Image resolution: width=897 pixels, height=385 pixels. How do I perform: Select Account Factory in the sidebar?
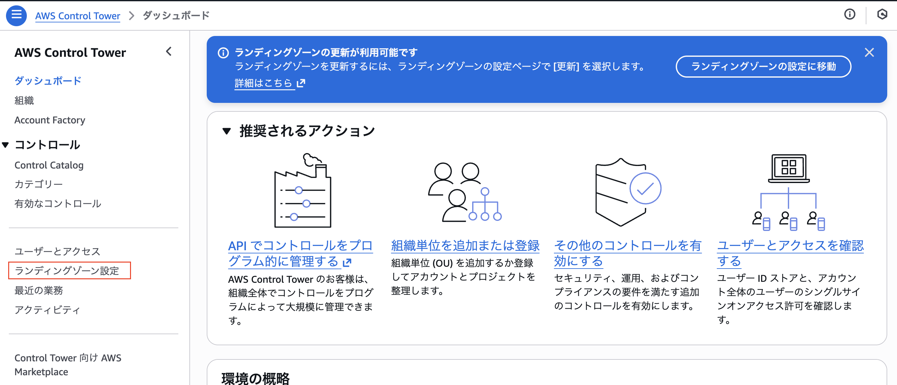click(50, 120)
